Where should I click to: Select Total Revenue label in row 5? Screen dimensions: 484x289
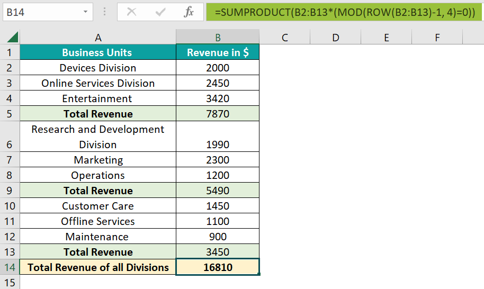coord(98,113)
